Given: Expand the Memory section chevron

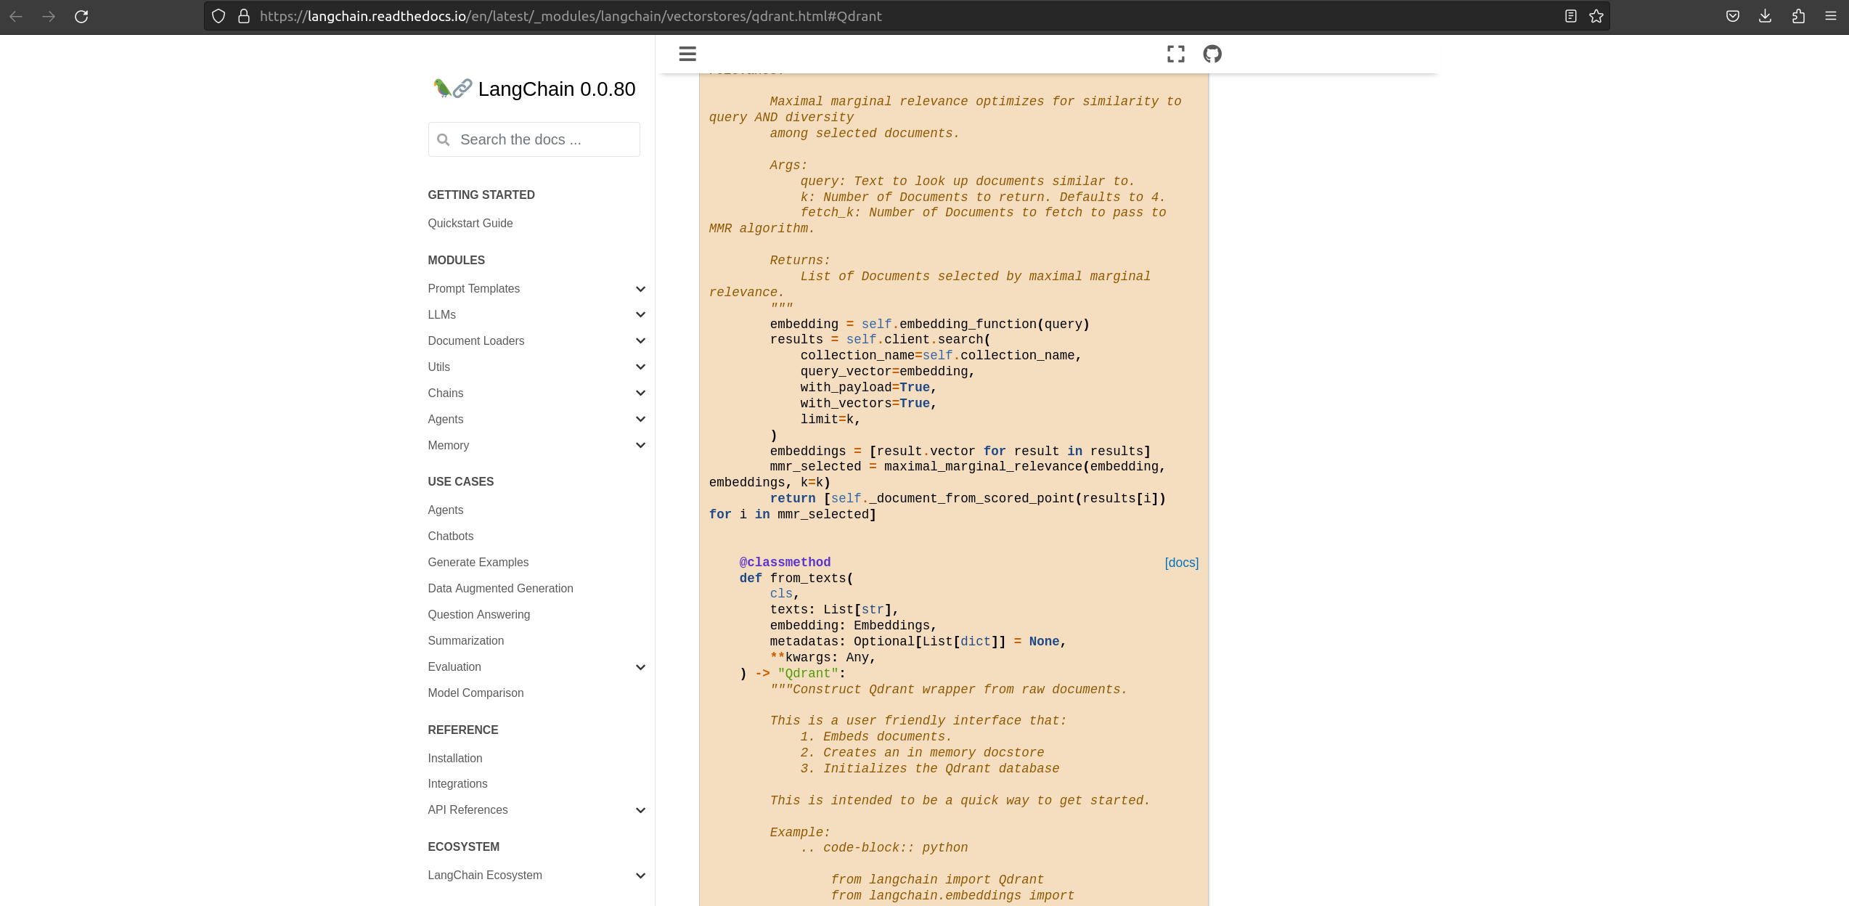Looking at the screenshot, I should pyautogui.click(x=640, y=445).
